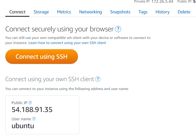View the History tab
The image size is (196, 137).
coord(163,12)
